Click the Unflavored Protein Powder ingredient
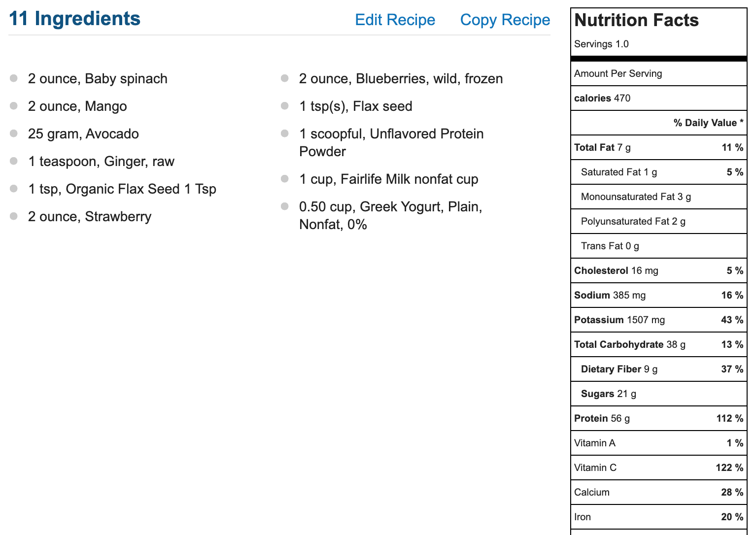Screen dimensions: 754x535 click(391, 143)
